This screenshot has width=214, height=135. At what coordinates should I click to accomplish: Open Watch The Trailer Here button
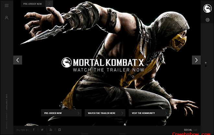pyautogui.click(x=105, y=113)
